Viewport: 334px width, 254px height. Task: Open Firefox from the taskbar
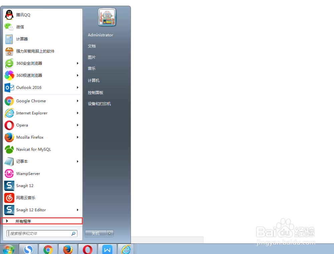coord(68,249)
